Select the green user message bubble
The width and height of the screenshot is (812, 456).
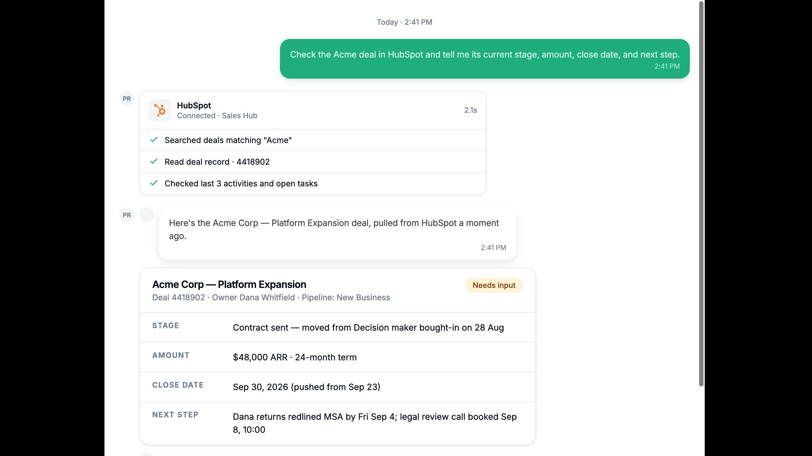485,59
